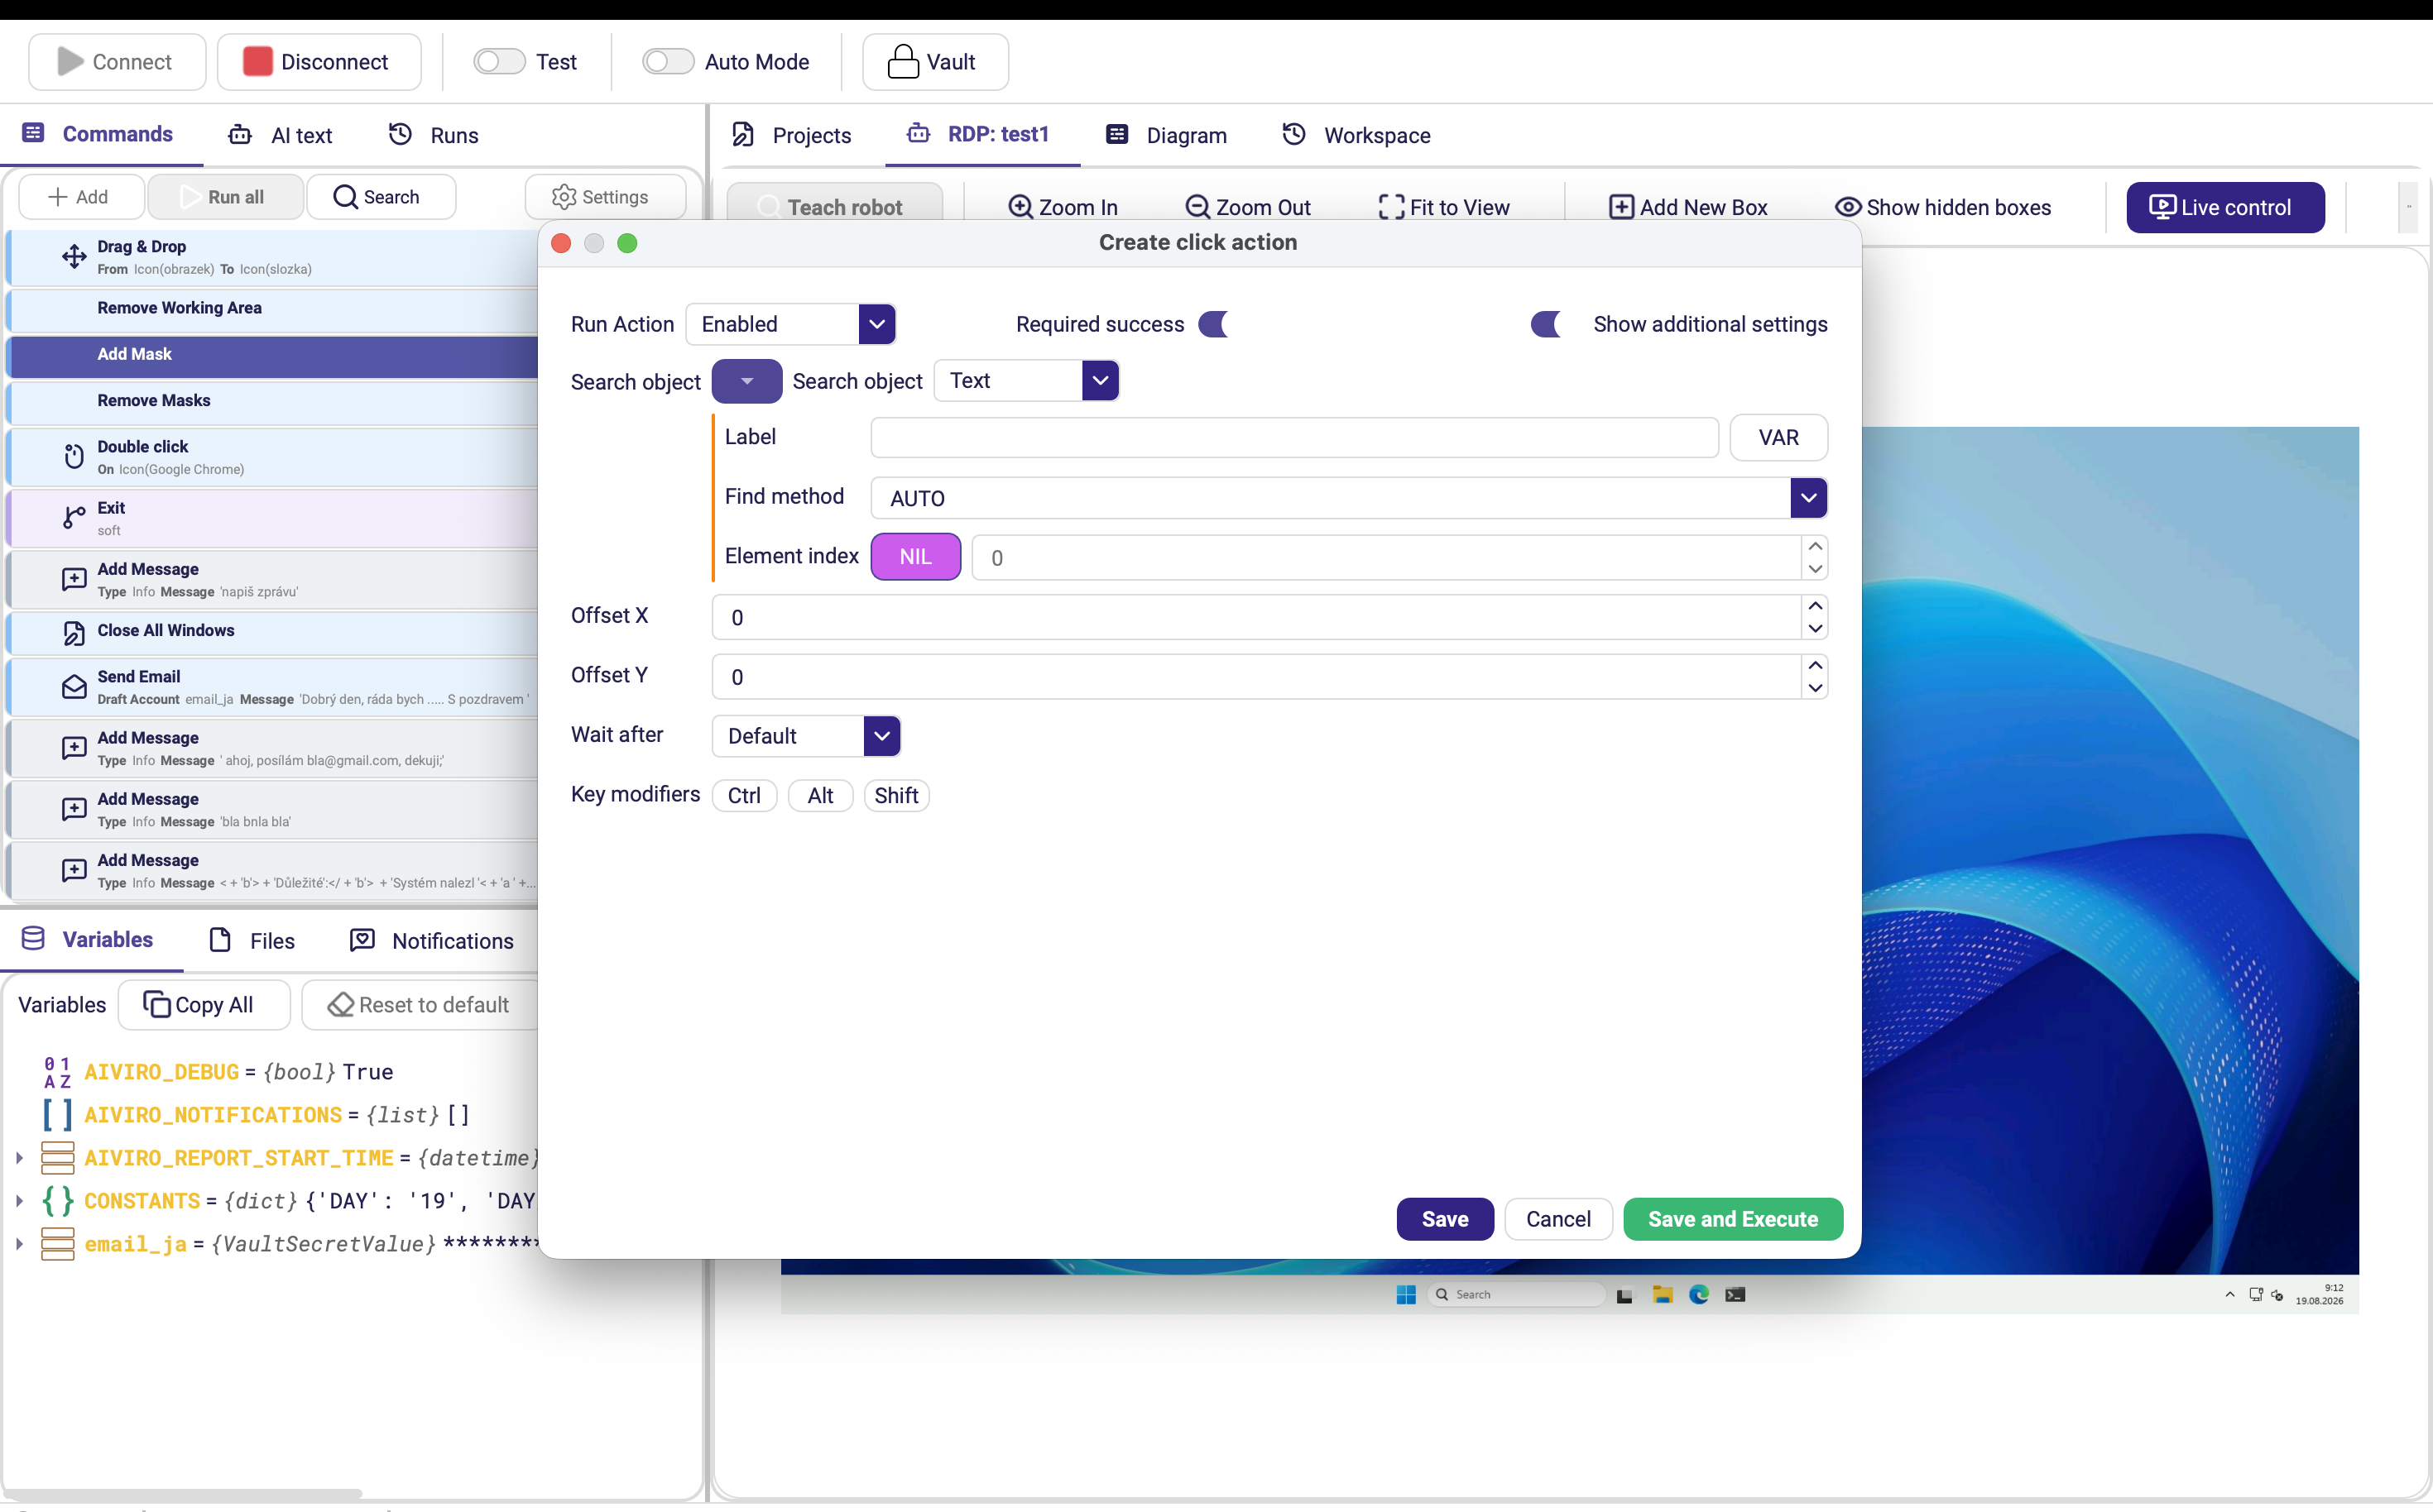Expand the AIVIRO_REPORT_START_TIME variable
Viewport: 2433px width, 1512px height.
[x=19, y=1157]
